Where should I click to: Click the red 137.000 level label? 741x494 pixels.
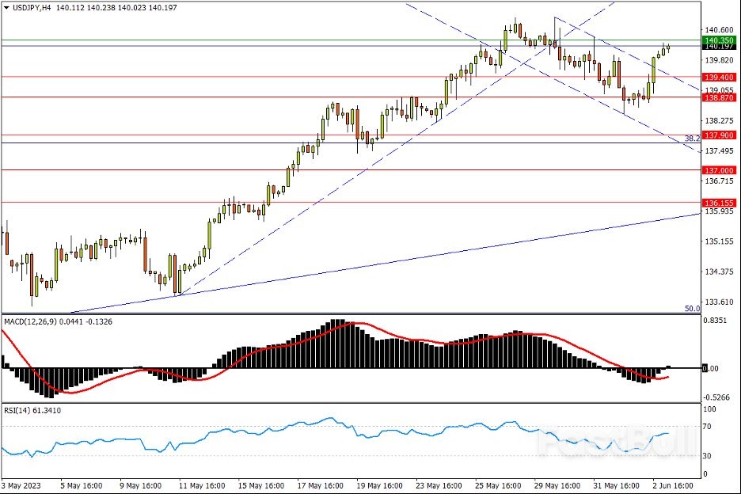(720, 170)
